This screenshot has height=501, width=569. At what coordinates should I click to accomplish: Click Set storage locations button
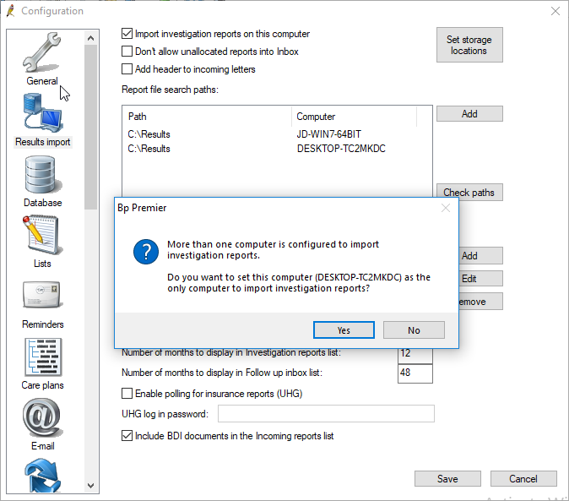click(x=469, y=45)
